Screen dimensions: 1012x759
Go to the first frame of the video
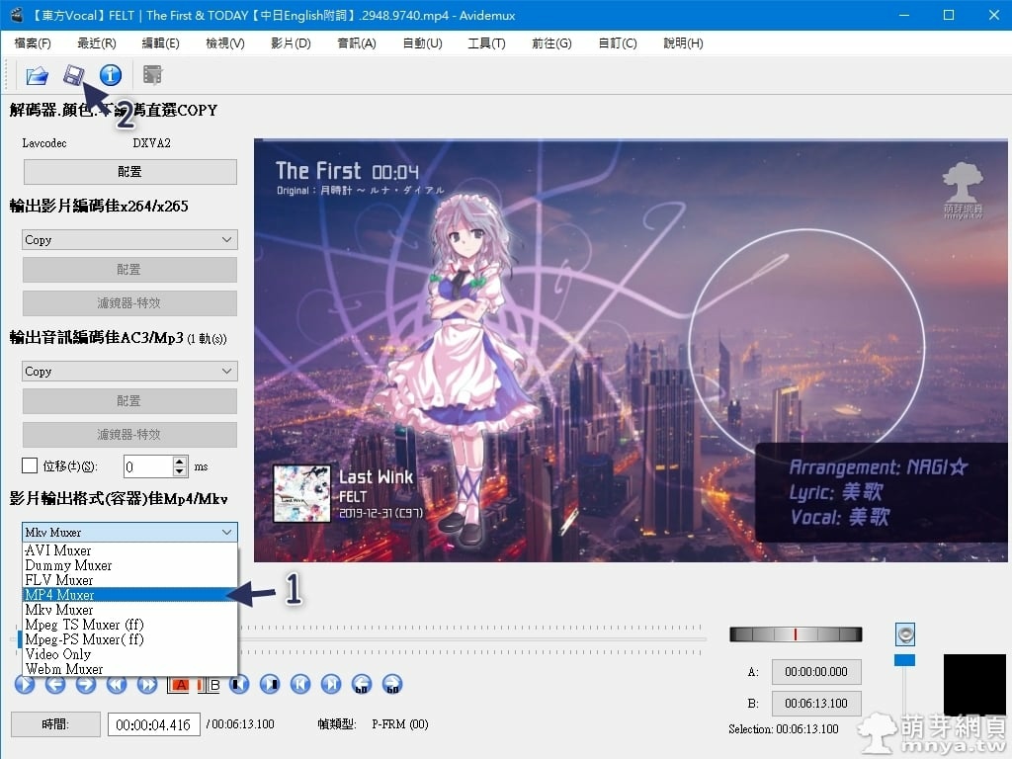(x=300, y=684)
